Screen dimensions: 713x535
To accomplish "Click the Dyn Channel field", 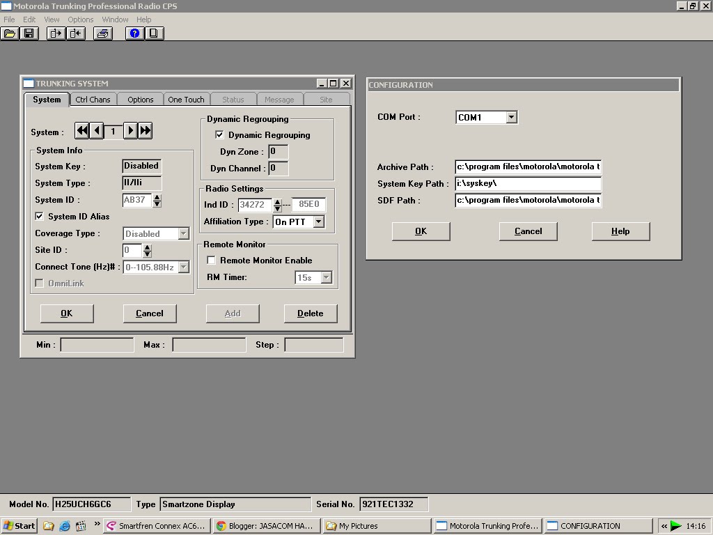I will (x=278, y=169).
